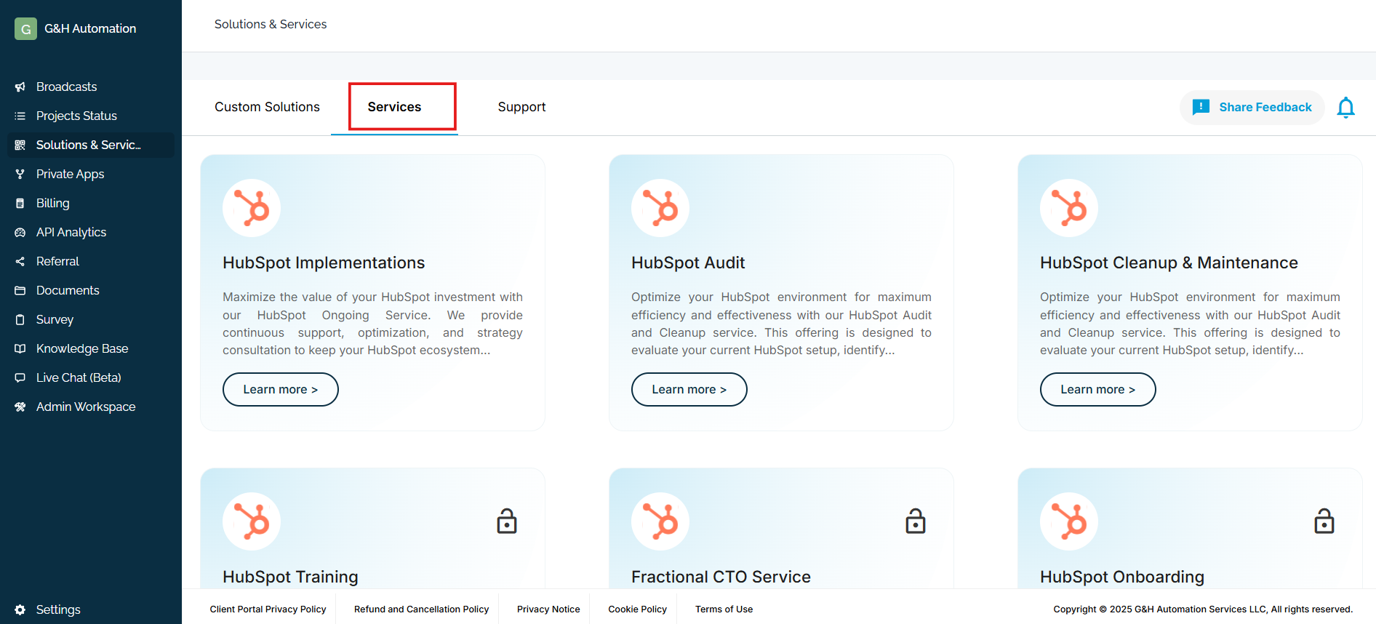This screenshot has height=624, width=1376.
Task: Click the G&H Automation logo avatar
Action: click(25, 29)
